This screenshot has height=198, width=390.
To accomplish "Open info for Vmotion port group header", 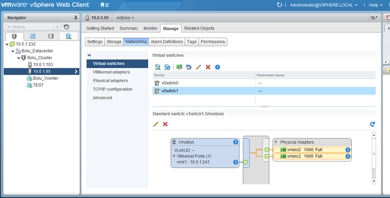I will (235, 142).
